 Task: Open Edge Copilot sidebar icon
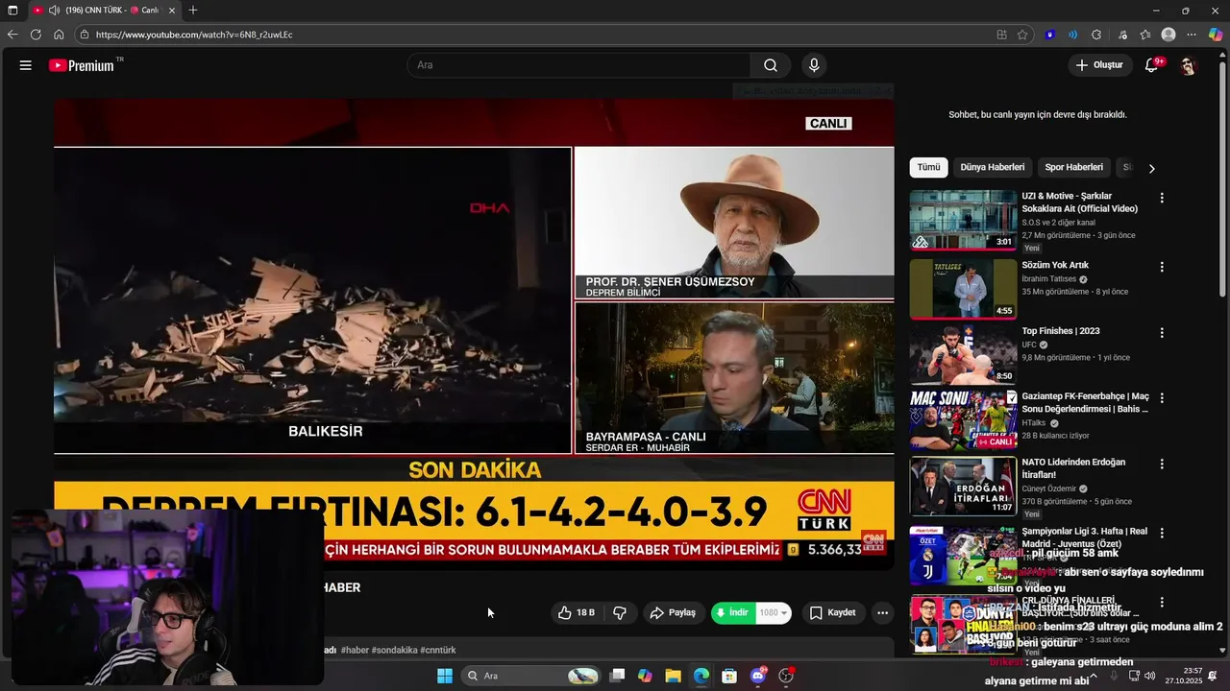(x=1215, y=35)
